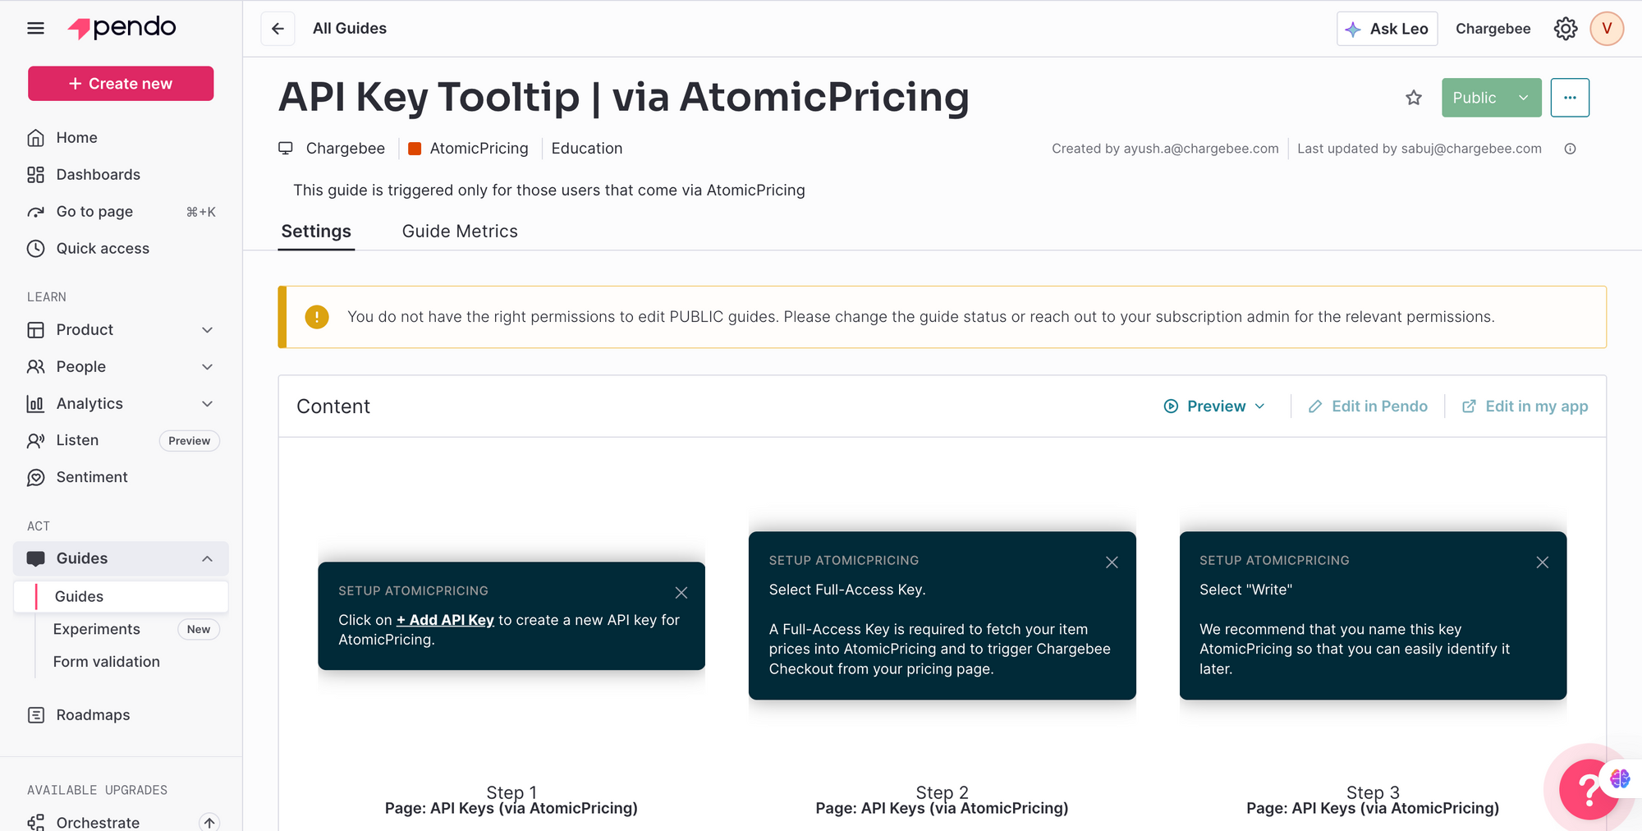The height and width of the screenshot is (831, 1642).
Task: Click the All Guides breadcrumb
Action: [x=350, y=29]
